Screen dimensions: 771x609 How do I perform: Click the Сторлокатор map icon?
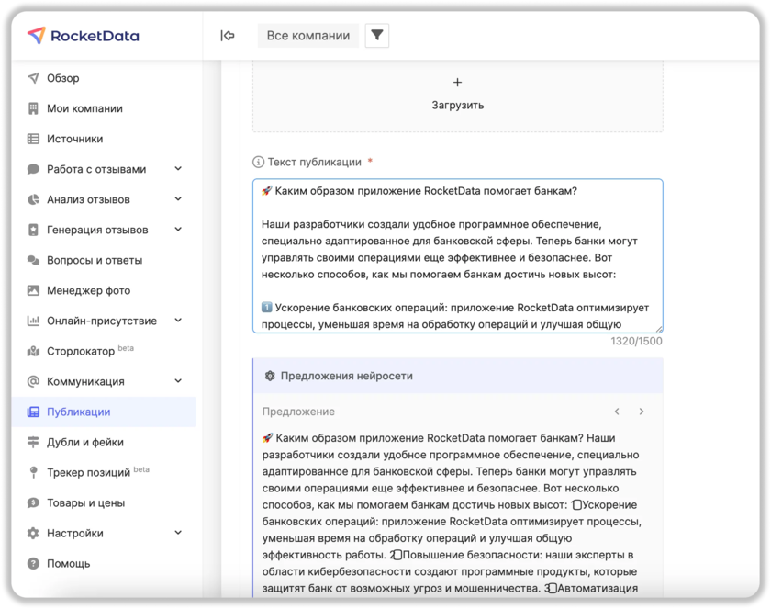point(33,352)
